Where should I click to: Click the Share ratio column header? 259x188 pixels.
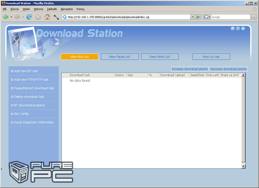click(x=226, y=75)
